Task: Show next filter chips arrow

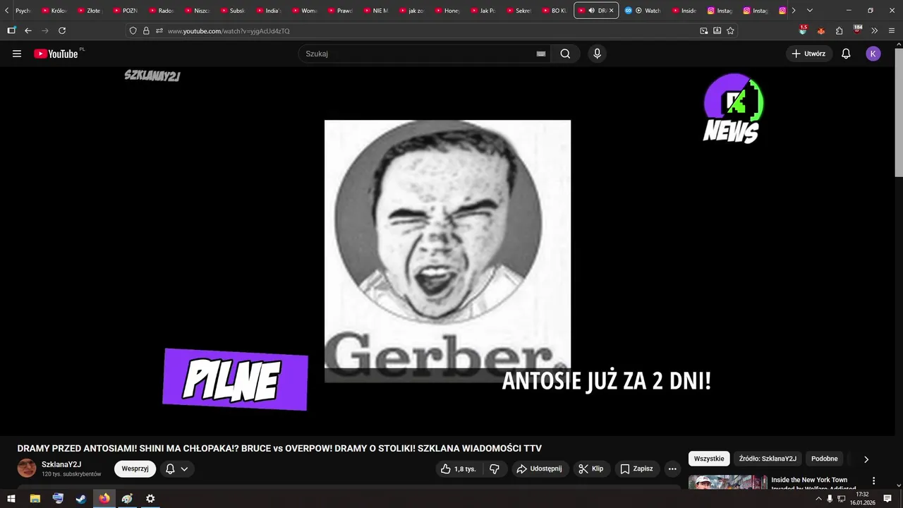Action: pos(866,459)
